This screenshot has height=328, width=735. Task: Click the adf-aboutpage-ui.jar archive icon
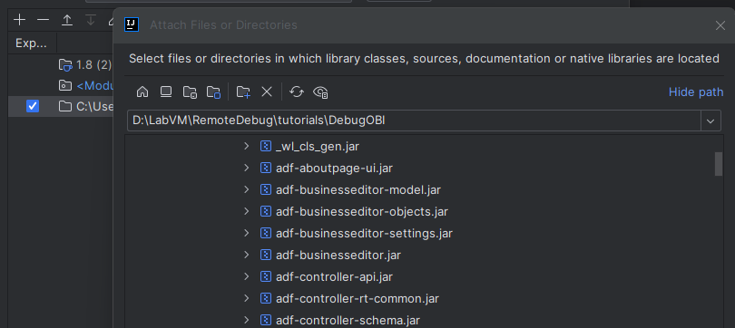pos(266,168)
